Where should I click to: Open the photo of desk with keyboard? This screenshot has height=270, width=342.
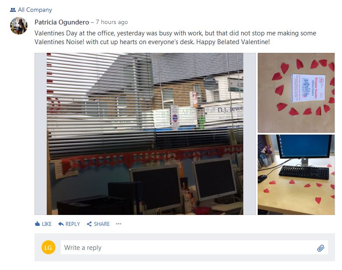296,175
